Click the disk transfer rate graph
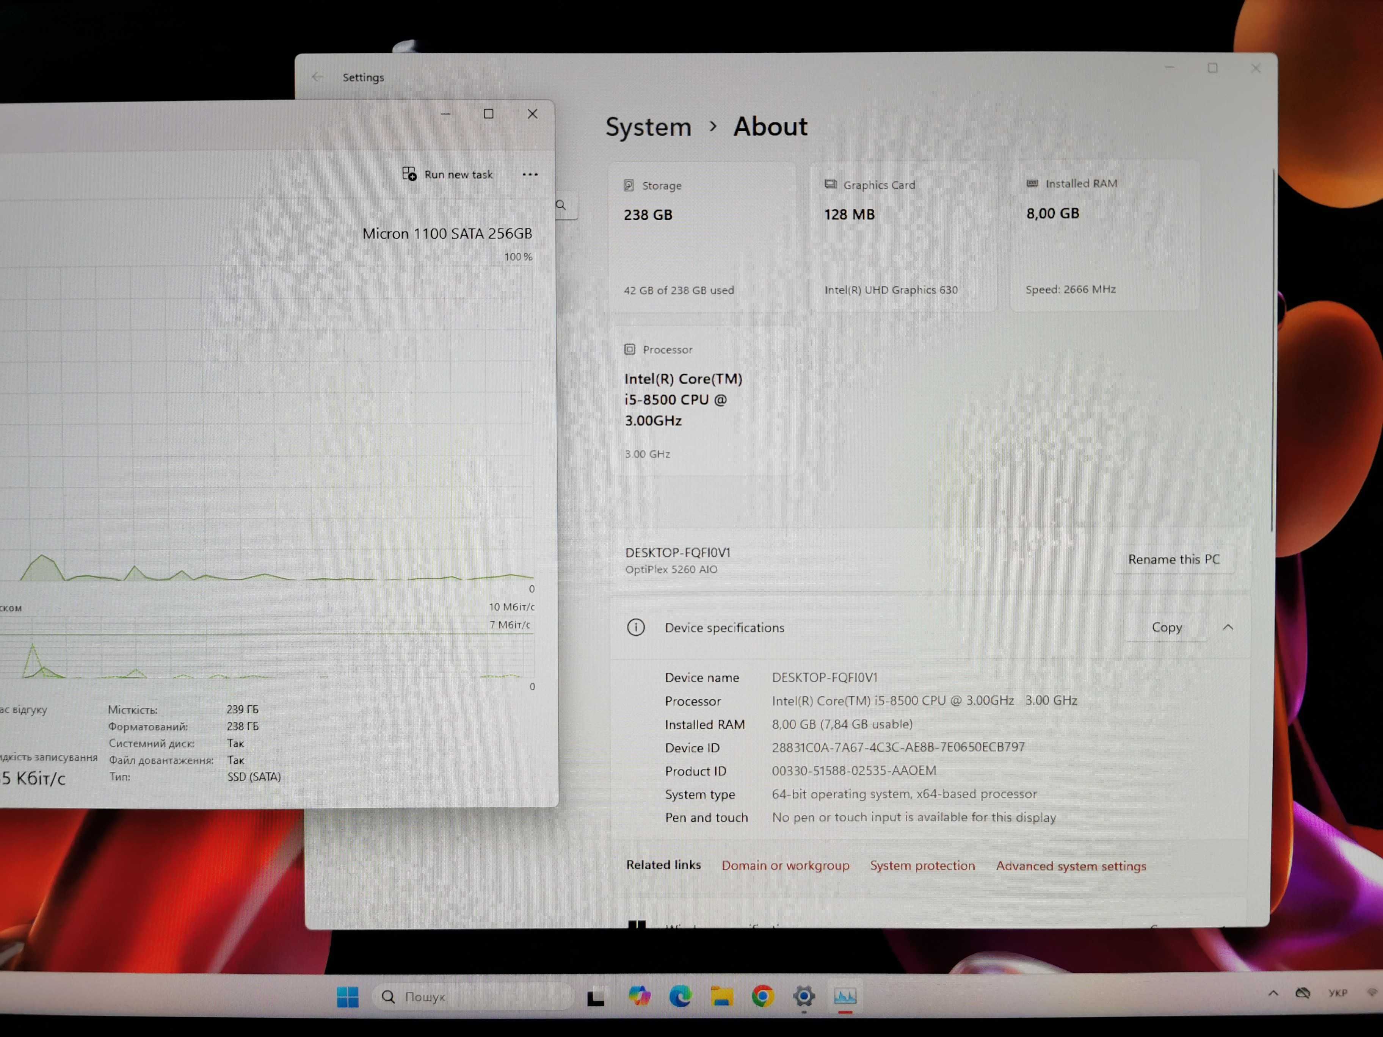 click(x=267, y=648)
